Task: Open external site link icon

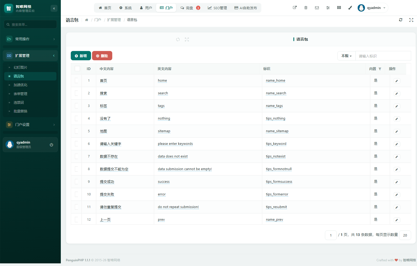Action: point(295,8)
